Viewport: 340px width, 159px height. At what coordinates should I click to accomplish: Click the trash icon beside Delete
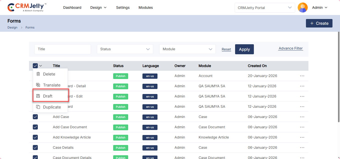[38, 74]
